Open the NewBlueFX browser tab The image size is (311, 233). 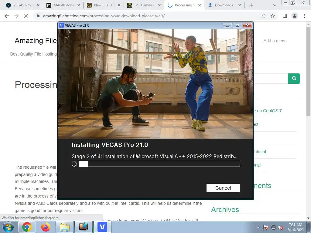tap(103, 5)
